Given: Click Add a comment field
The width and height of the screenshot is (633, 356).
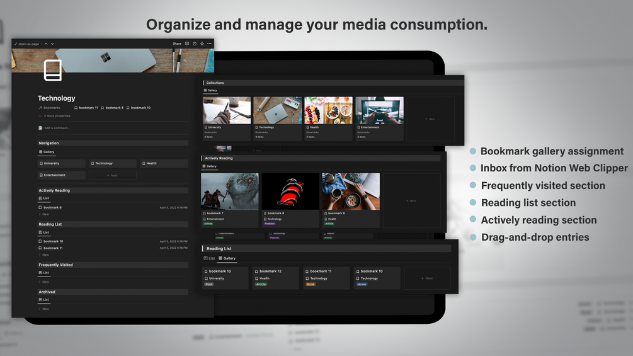Looking at the screenshot, I should coord(57,128).
